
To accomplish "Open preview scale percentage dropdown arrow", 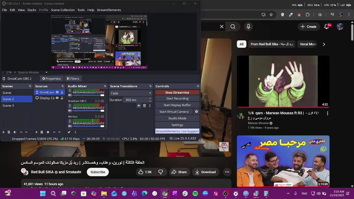I will click(x=46, y=72).
